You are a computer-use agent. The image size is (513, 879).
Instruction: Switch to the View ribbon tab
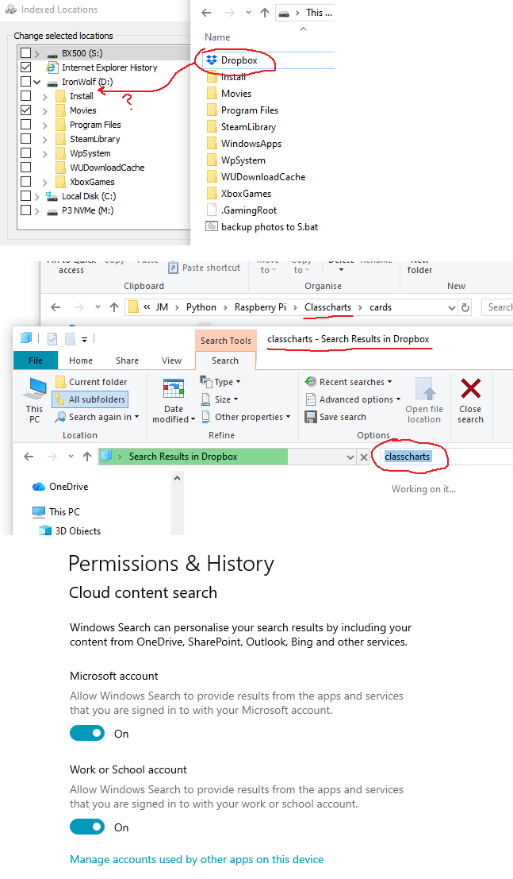[171, 360]
